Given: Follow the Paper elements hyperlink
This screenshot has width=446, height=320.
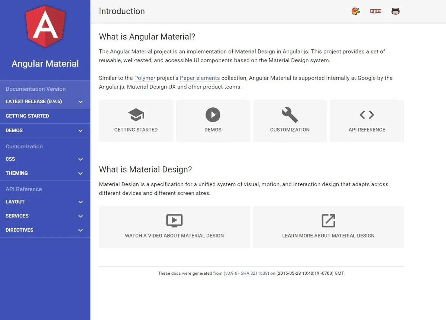Looking at the screenshot, I should tap(200, 78).
